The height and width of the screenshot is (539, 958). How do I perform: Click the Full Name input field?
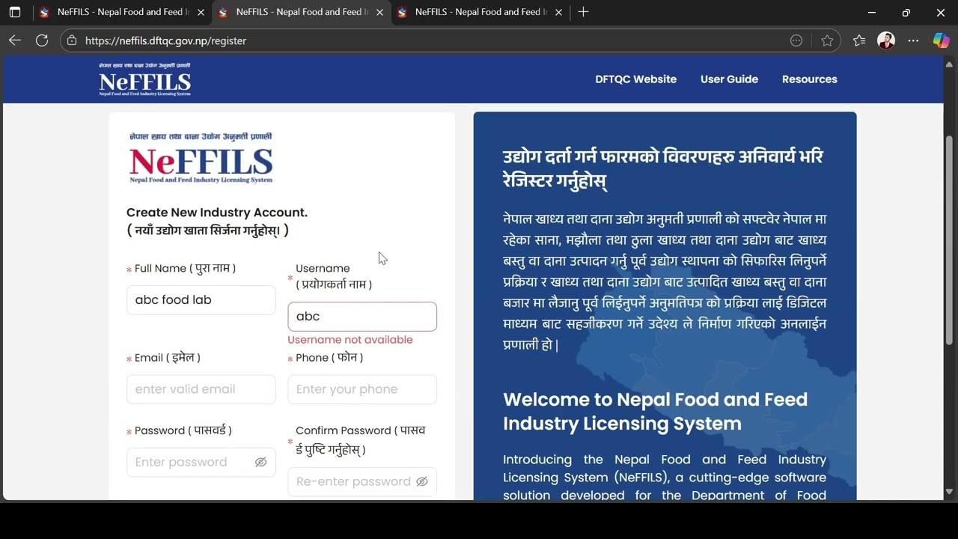(201, 299)
